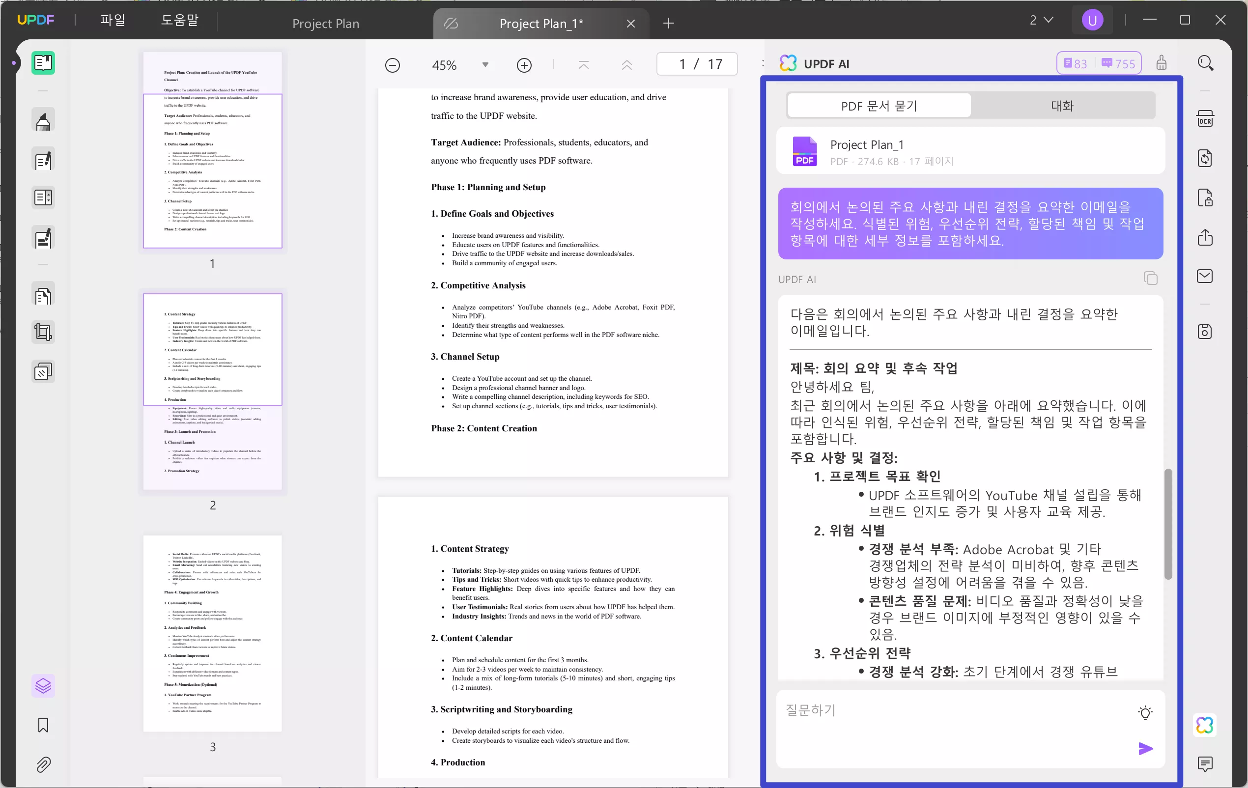Click the '제목: 회의 요약 및 후속 작업' line

click(x=874, y=368)
